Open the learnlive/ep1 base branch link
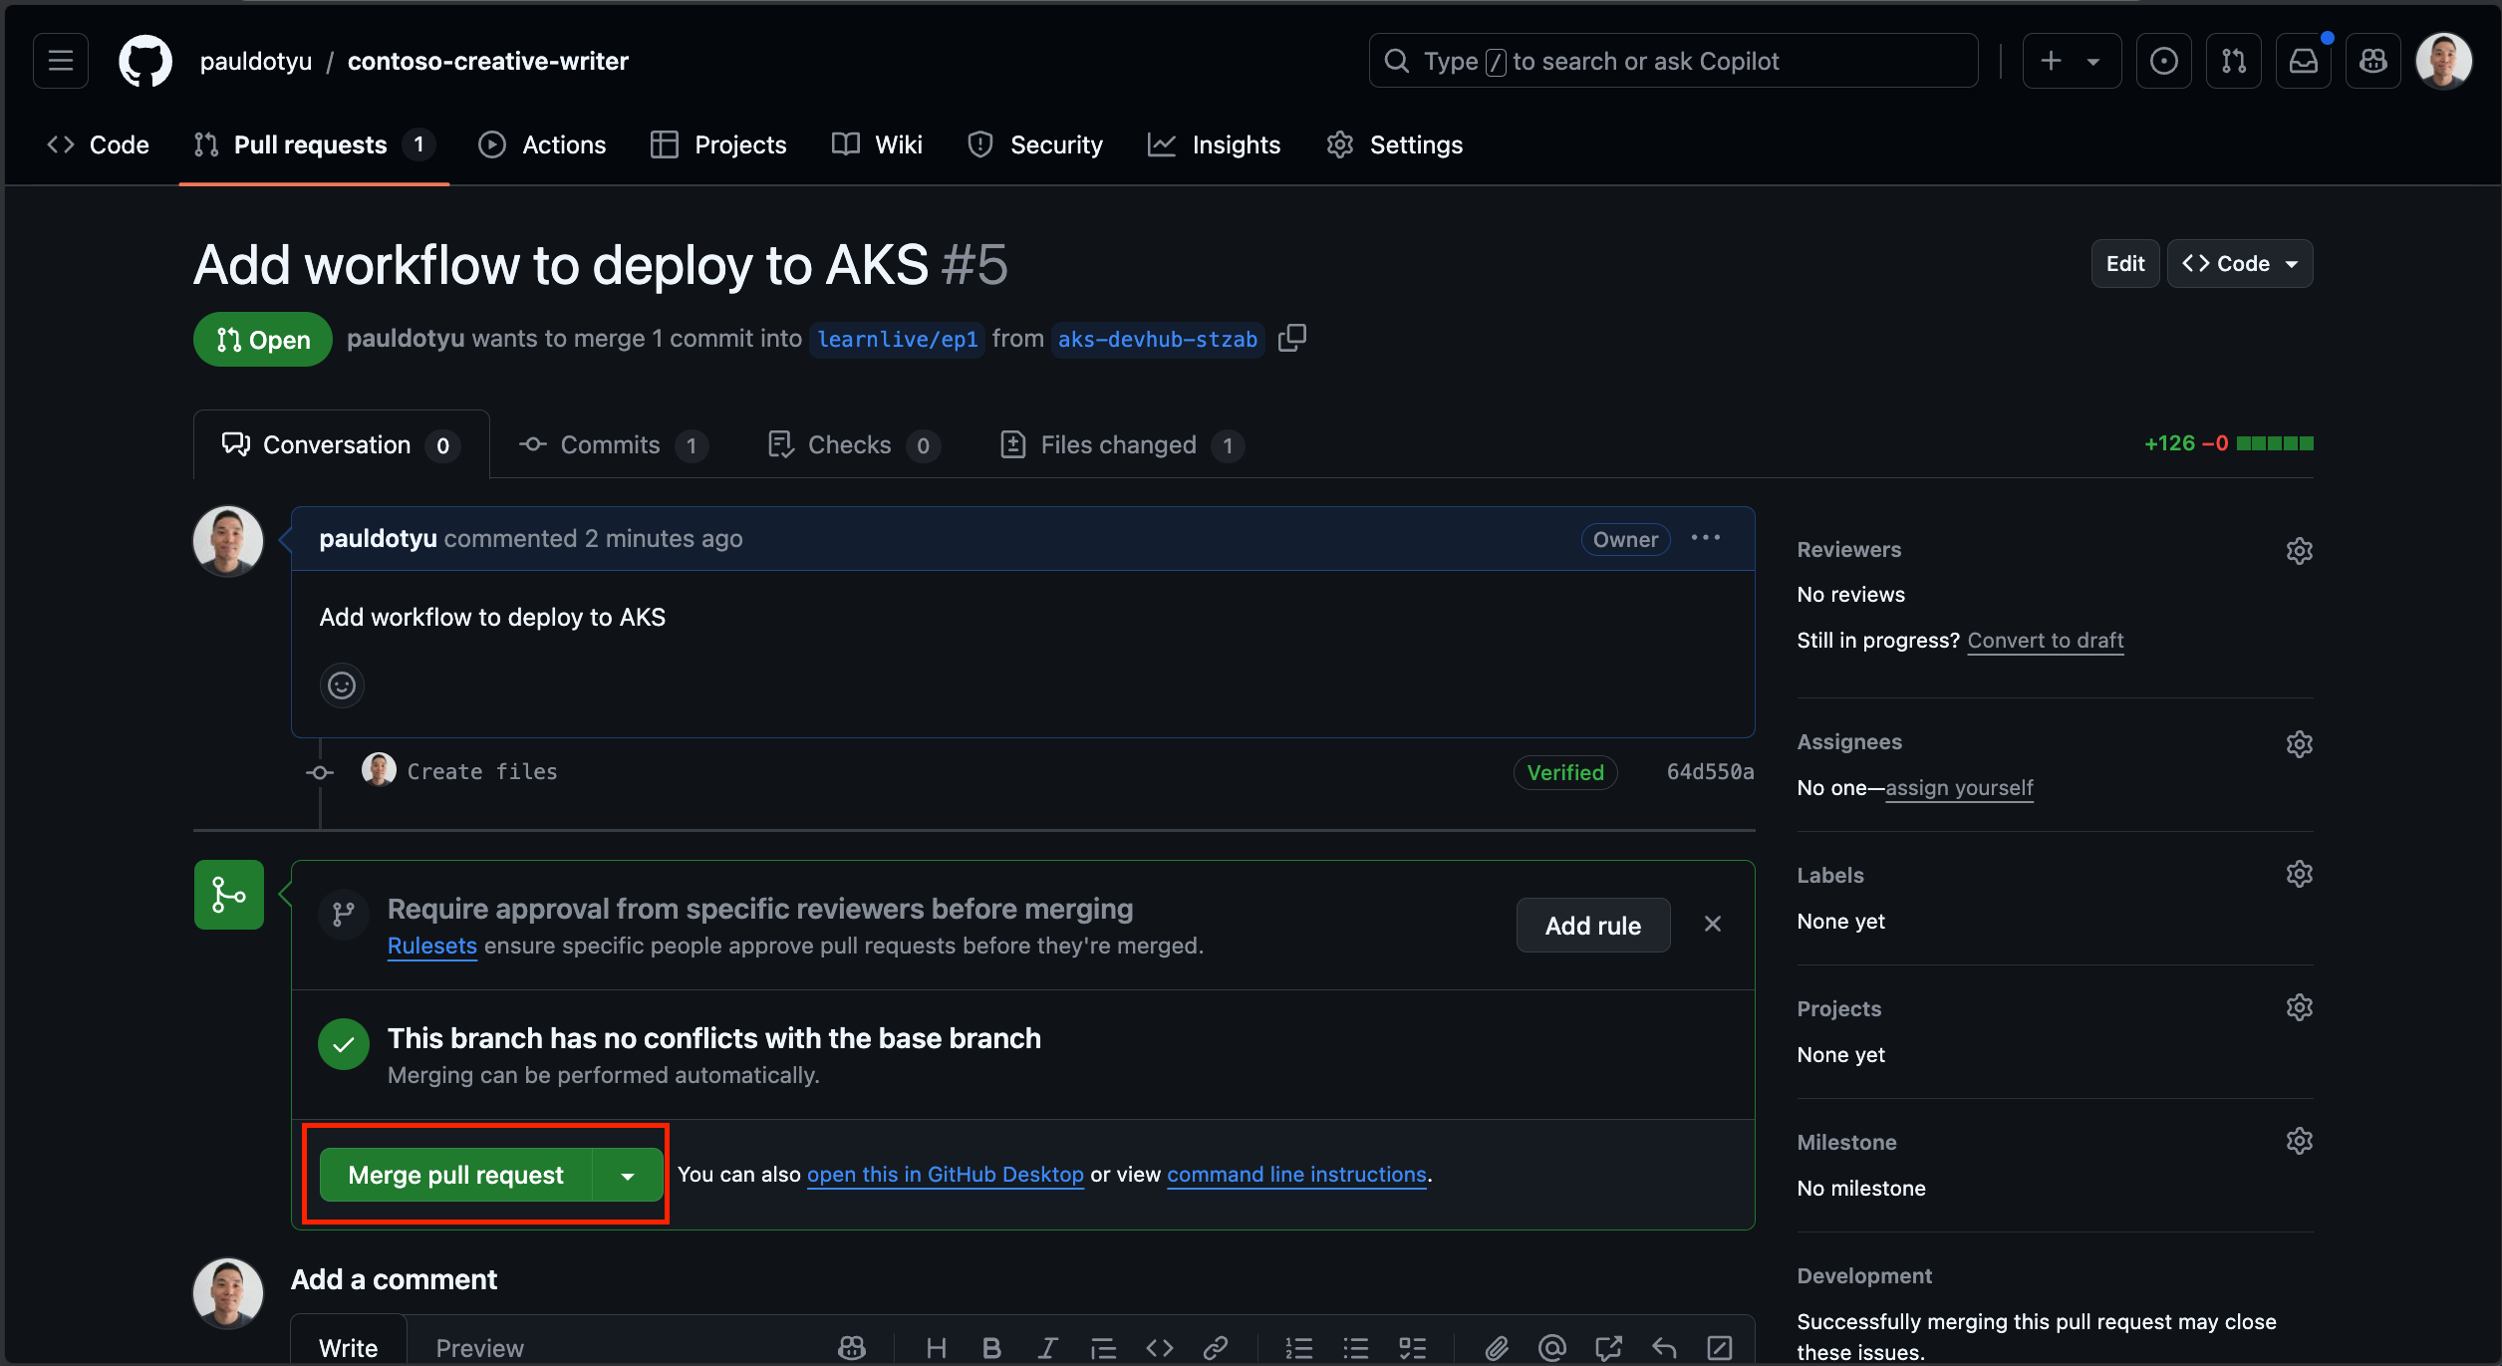The height and width of the screenshot is (1366, 2502). (897, 340)
